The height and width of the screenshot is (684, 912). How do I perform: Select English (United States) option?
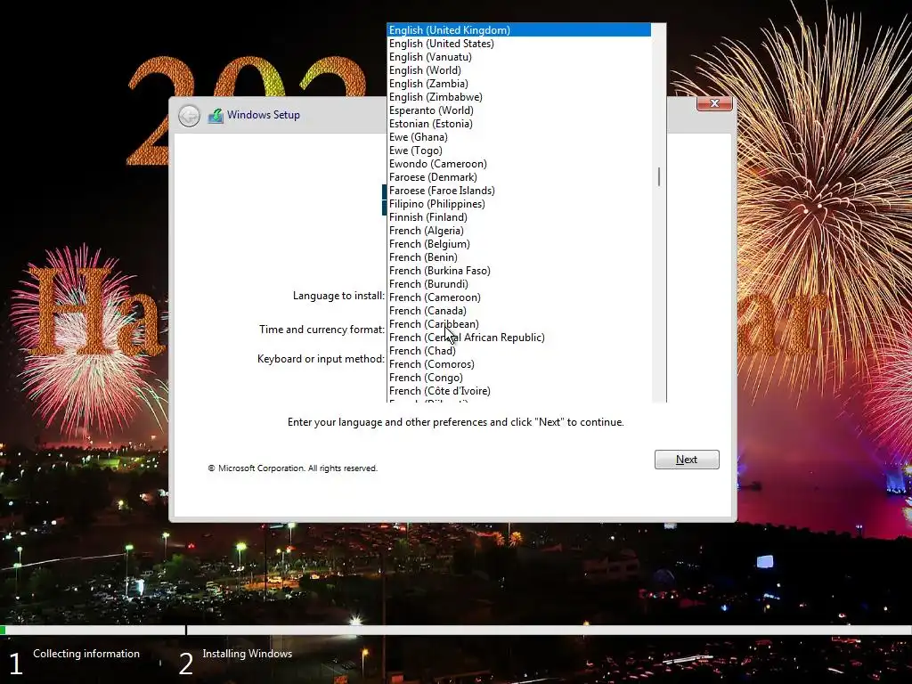[519, 43]
